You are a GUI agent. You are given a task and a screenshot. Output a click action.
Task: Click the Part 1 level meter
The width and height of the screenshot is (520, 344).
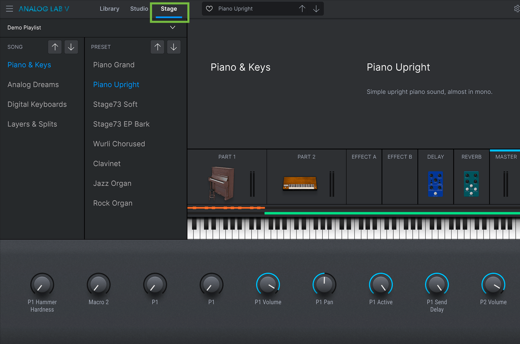[252, 184]
